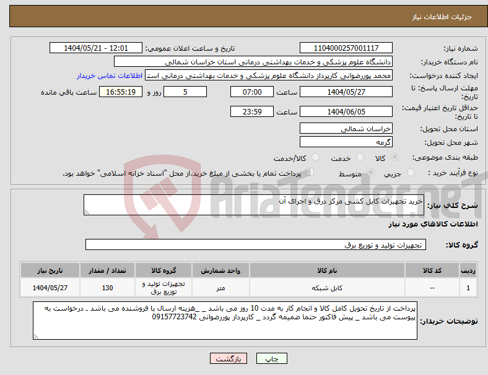Screen dimensions: 488x375
Task: Select the کالا radio button
Action: tap(394, 157)
